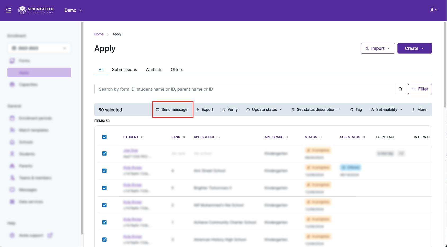
Task: Uncheck the select-all header checkbox
Action: (104, 137)
